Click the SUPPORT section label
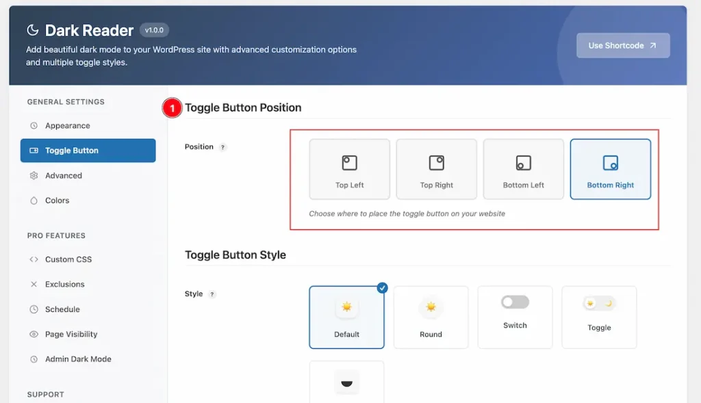 tap(46, 395)
